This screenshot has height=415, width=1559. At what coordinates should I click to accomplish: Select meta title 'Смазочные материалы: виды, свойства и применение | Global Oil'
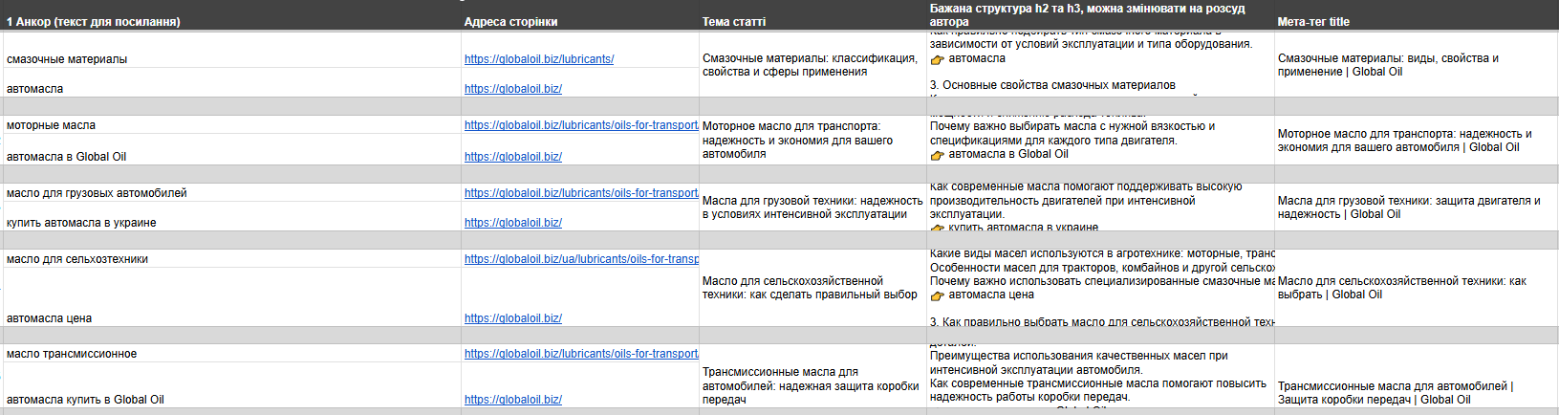tap(1417, 64)
